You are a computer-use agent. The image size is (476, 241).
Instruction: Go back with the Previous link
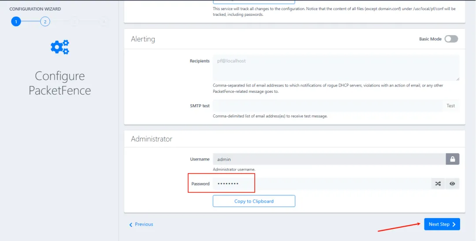pyautogui.click(x=141, y=224)
